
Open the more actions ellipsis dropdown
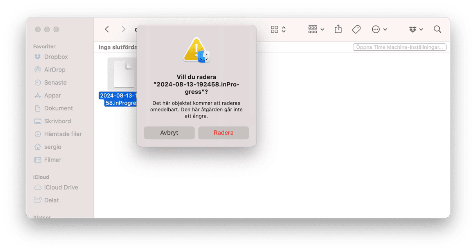(379, 29)
